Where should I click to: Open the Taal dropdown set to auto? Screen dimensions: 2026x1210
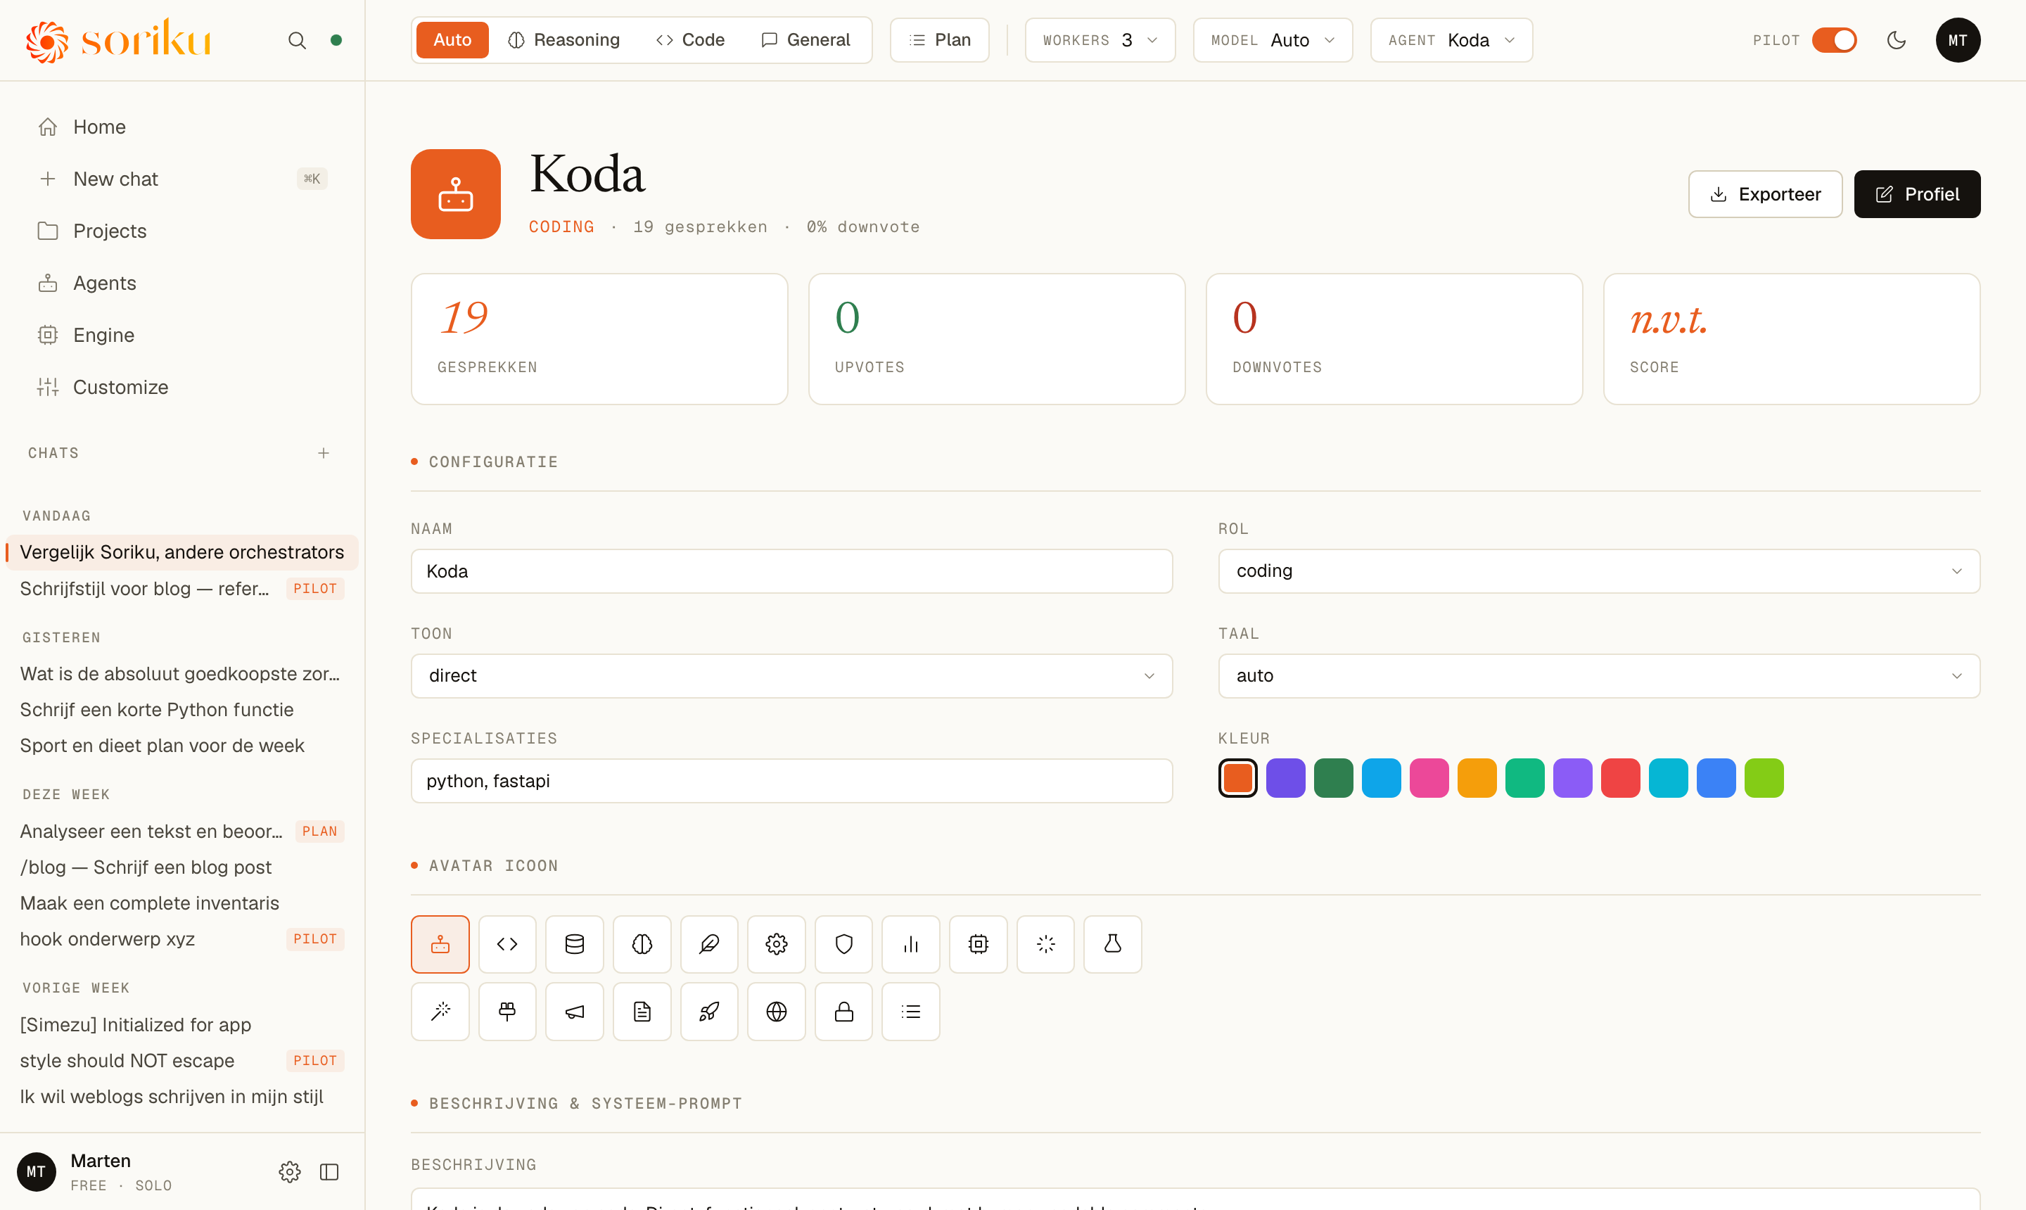pyautogui.click(x=1599, y=676)
